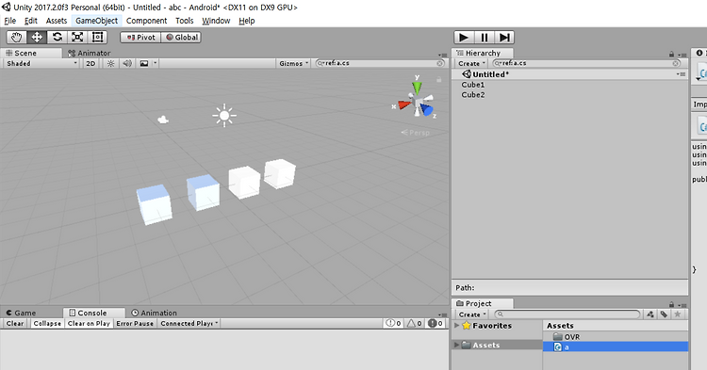
Task: Open the Untitled scene options menu
Action: pyautogui.click(x=681, y=74)
